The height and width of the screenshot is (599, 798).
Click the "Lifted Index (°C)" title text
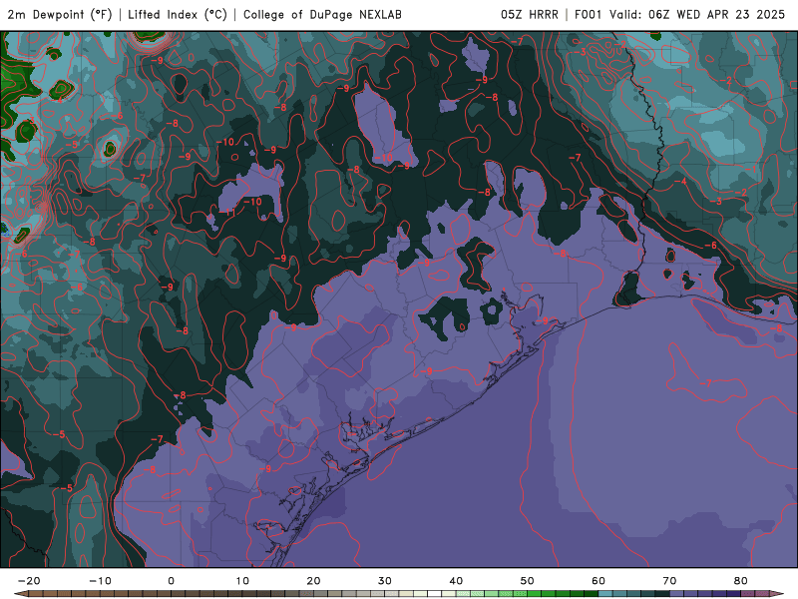[178, 15]
